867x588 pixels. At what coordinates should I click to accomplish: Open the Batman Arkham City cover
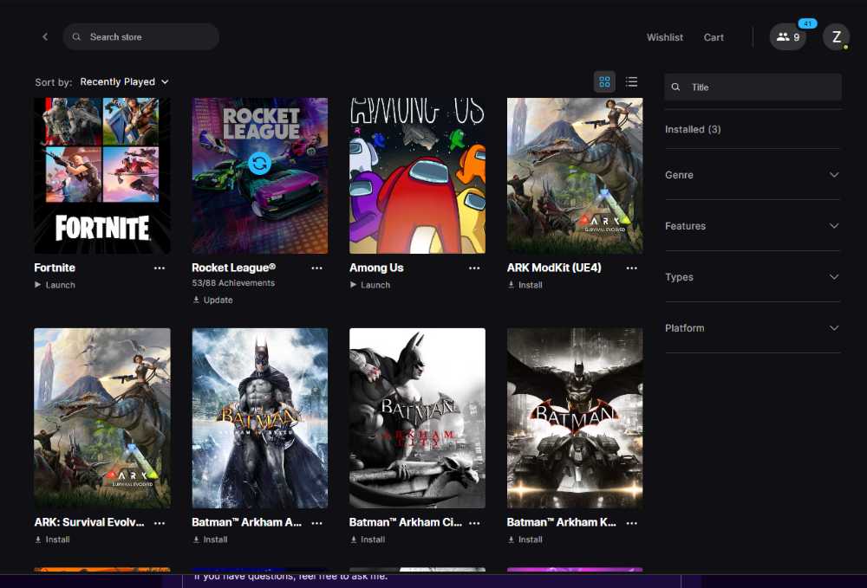click(418, 418)
